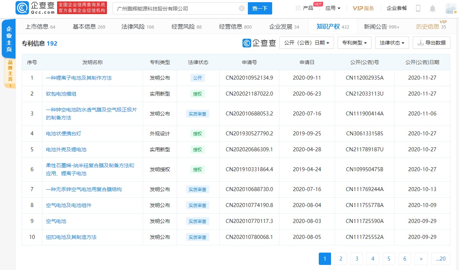
Task: Open the patent 空气电池 link
Action: coord(56,221)
